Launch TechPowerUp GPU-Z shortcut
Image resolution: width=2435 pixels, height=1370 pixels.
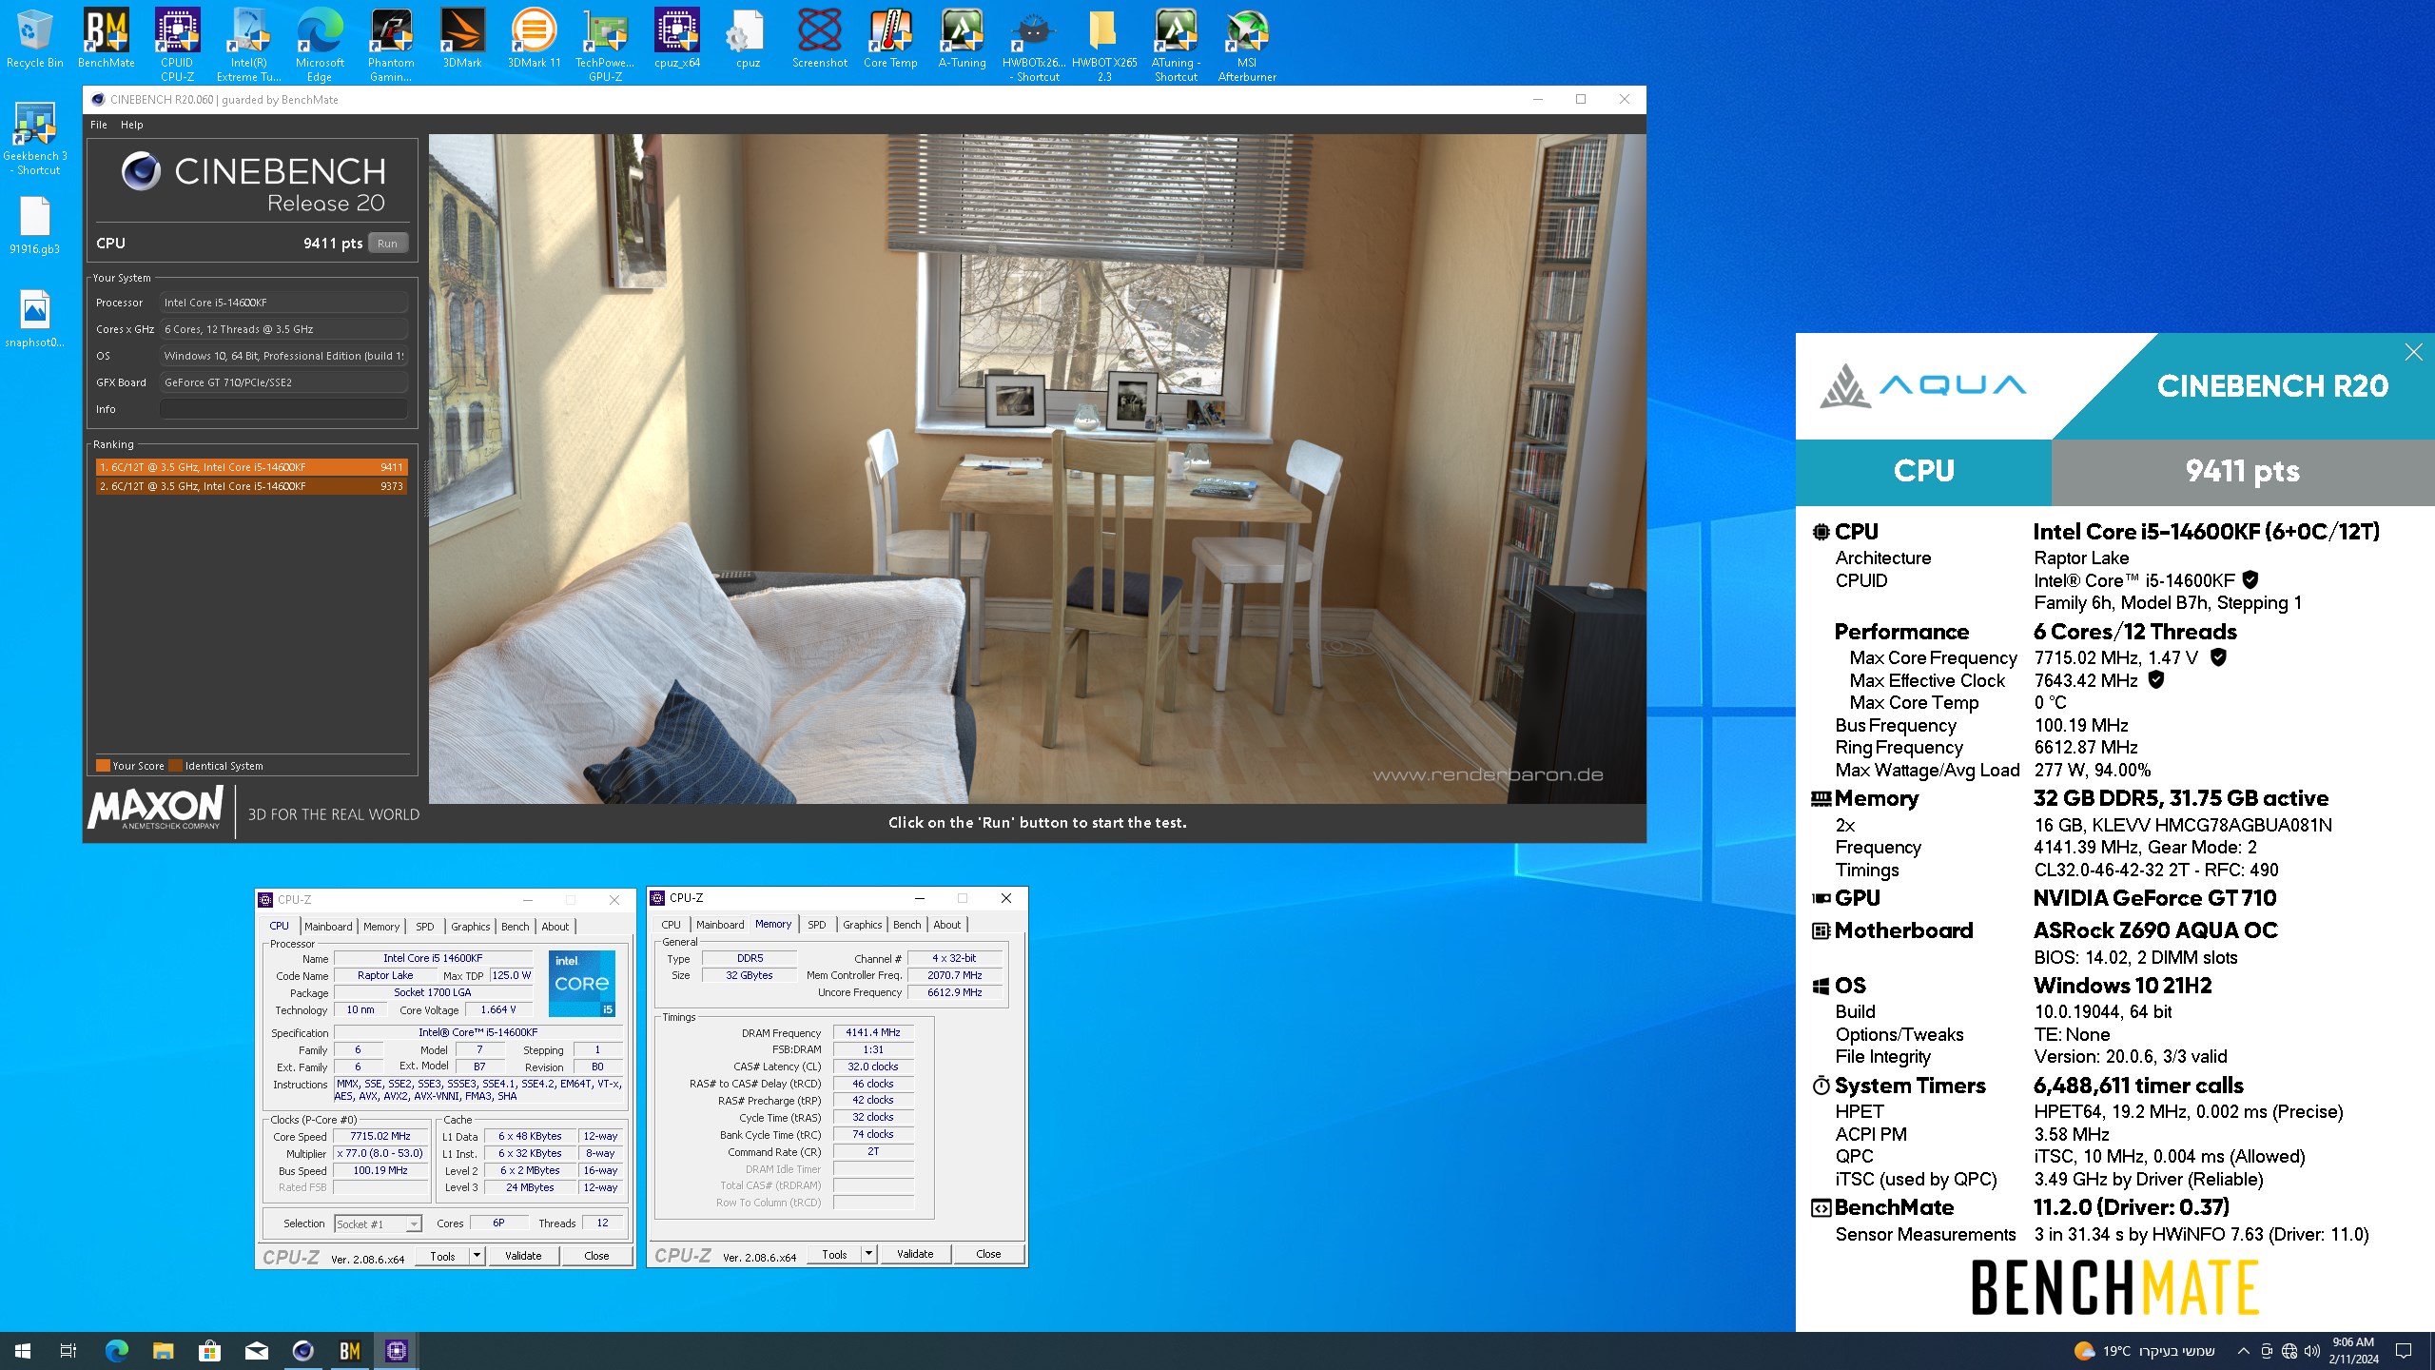point(605,45)
